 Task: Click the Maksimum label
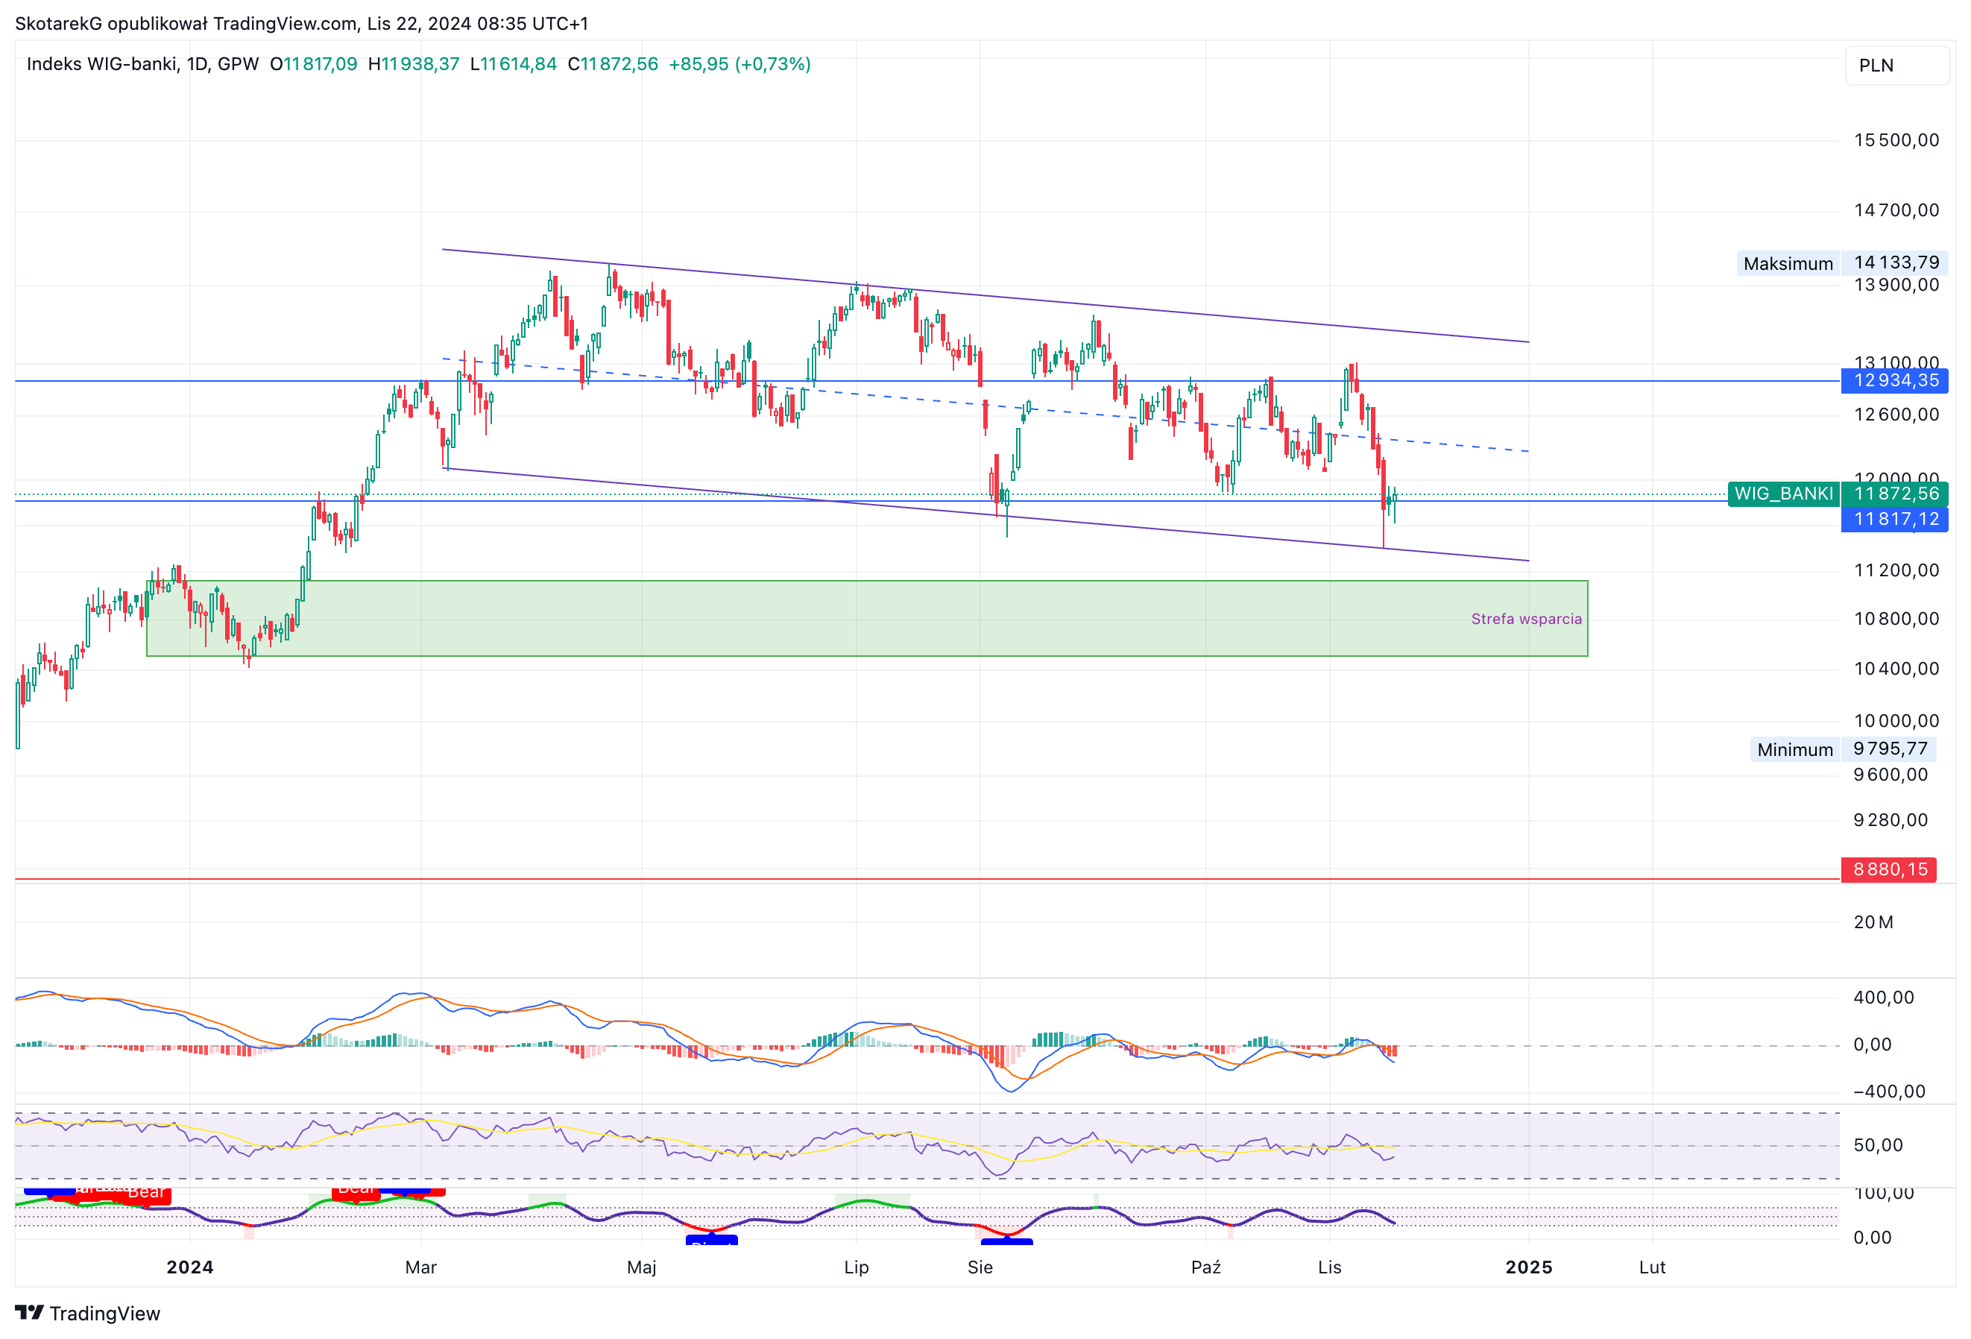1788,264
